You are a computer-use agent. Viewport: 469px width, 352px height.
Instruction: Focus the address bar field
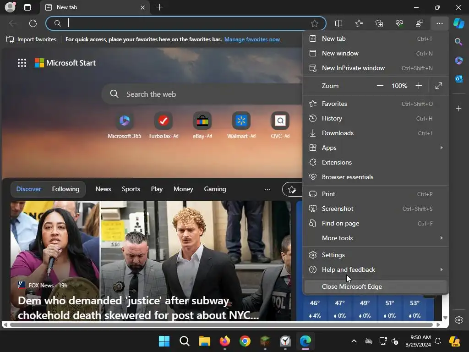coord(185,23)
